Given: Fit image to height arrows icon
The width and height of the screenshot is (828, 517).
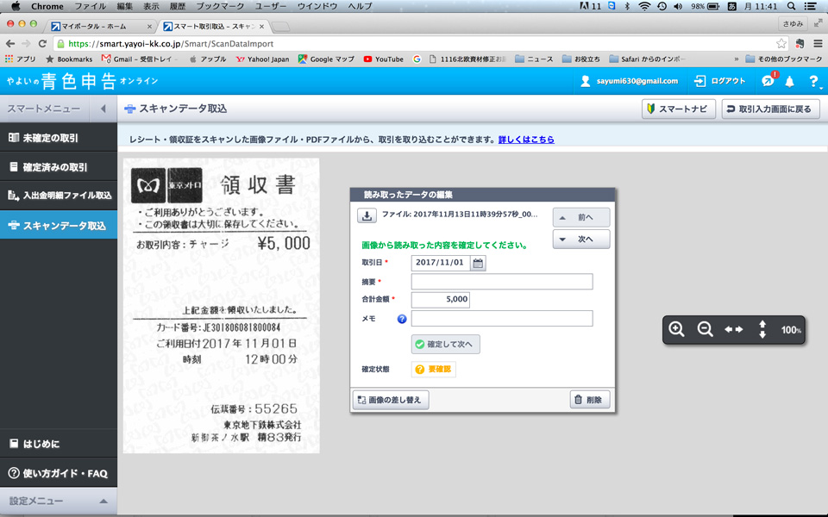Looking at the screenshot, I should 762,329.
